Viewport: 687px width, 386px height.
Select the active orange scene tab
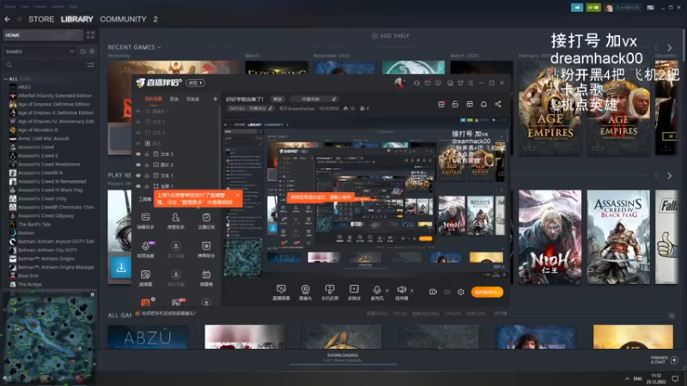[x=154, y=100]
